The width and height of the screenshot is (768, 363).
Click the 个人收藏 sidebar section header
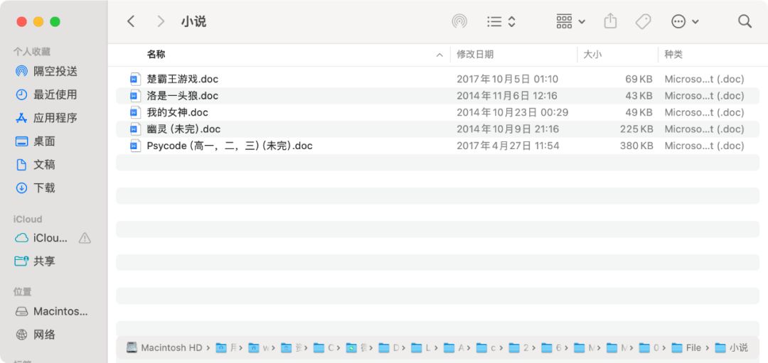coord(32,51)
